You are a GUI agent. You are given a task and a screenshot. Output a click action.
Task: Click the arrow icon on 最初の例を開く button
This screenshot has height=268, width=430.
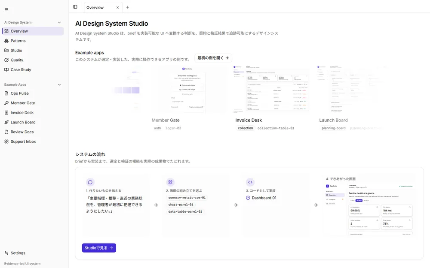click(x=227, y=58)
